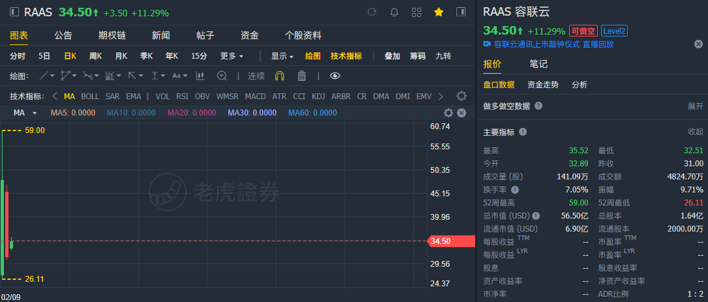Open the live video replay camera icon
Screen dimensions: 708x302
tap(487, 44)
